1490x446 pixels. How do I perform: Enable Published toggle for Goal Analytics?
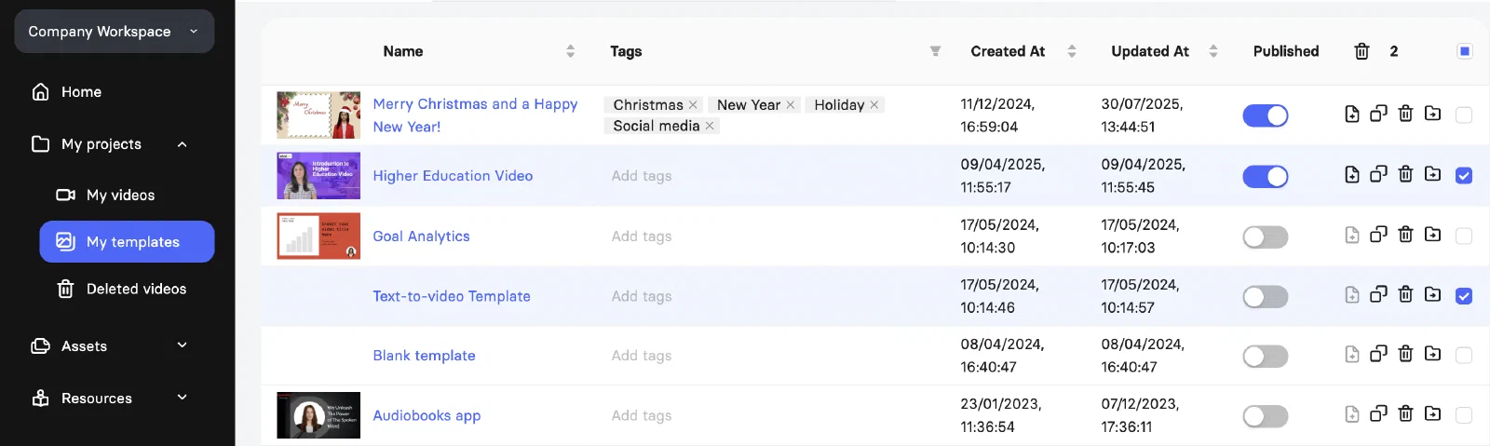coord(1265,237)
